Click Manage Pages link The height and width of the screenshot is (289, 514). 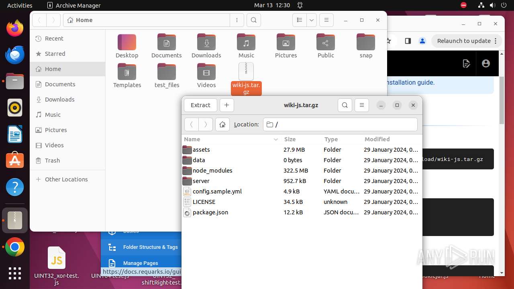pos(141,263)
